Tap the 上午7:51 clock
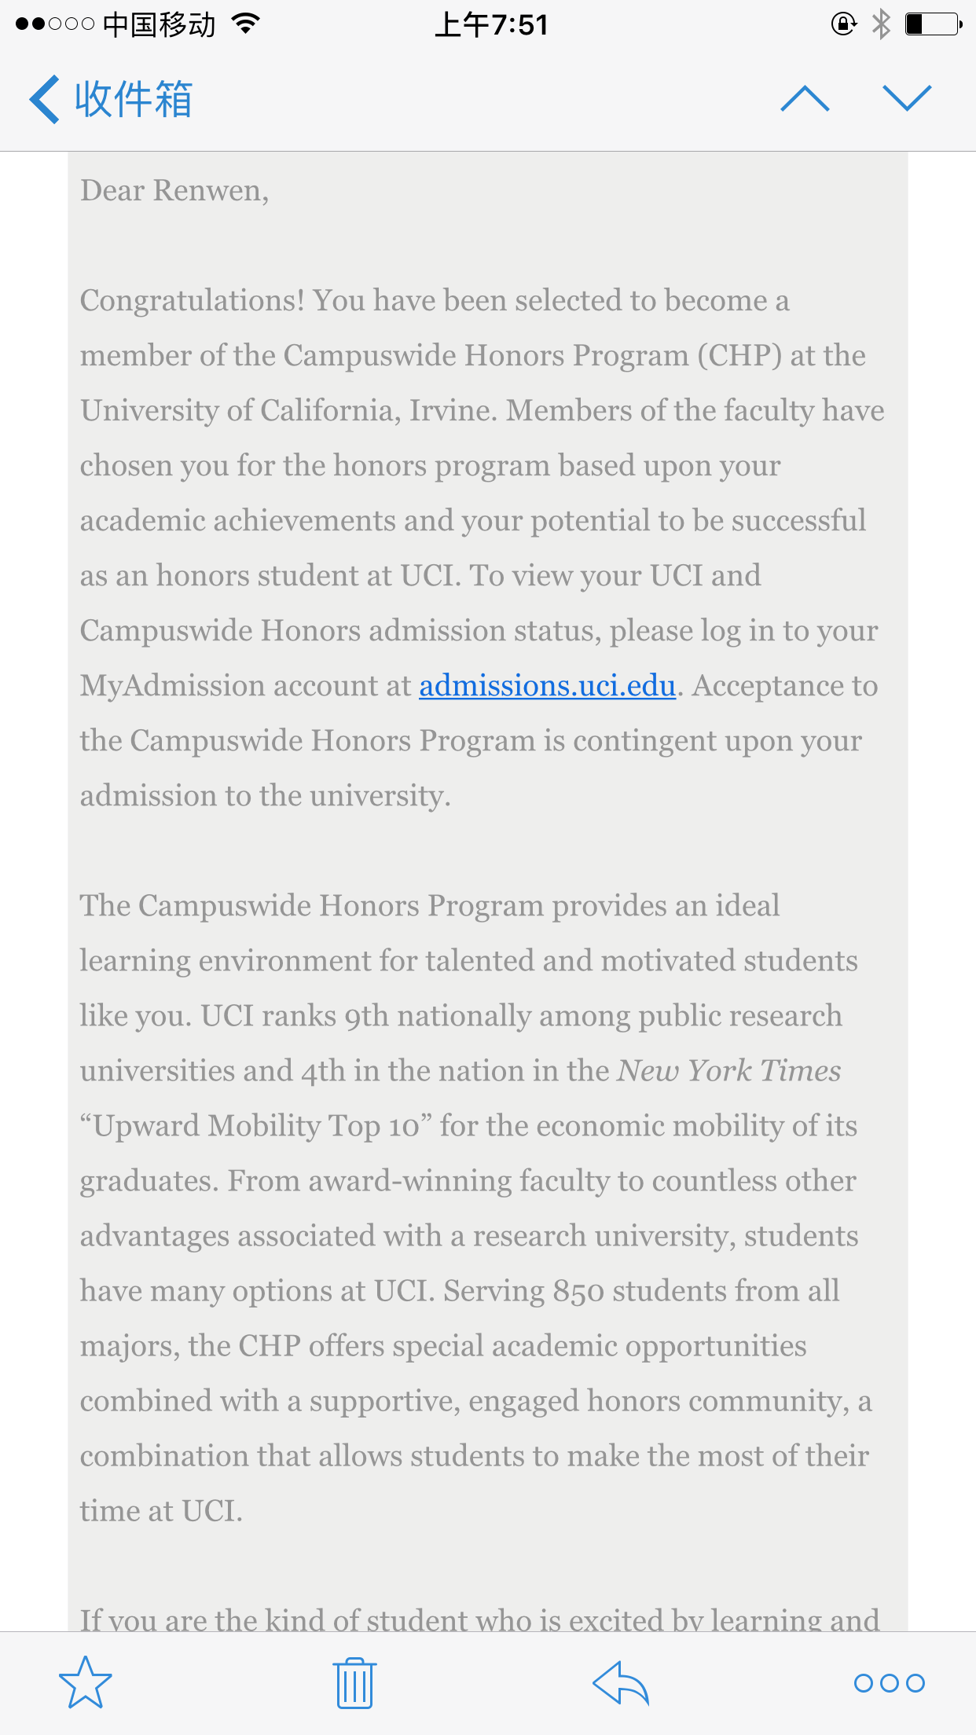The height and width of the screenshot is (1735, 976). [491, 25]
